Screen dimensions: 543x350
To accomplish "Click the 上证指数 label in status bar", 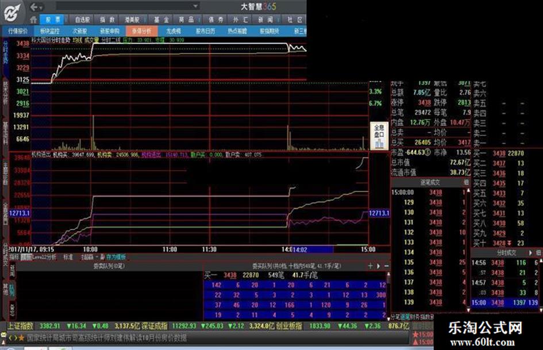I will 21,326.
